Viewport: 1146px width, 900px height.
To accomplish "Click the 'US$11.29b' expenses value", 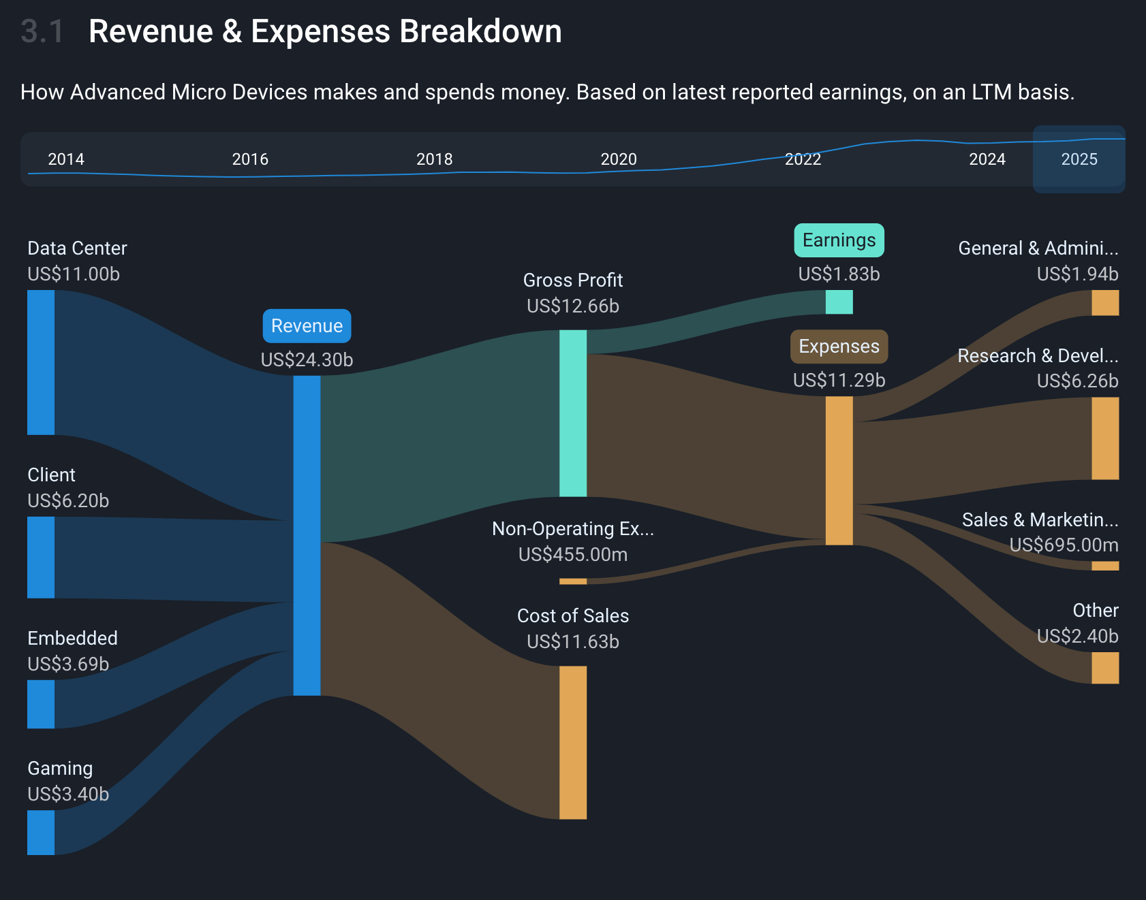I will 839,381.
